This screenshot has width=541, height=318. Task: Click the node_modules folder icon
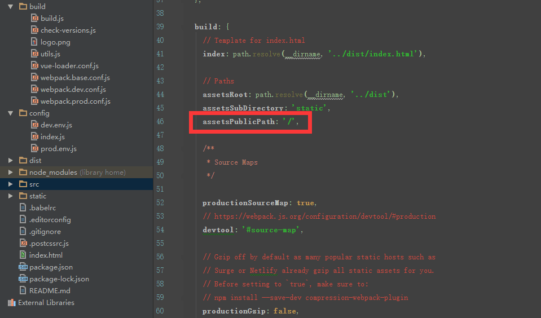[x=23, y=172]
